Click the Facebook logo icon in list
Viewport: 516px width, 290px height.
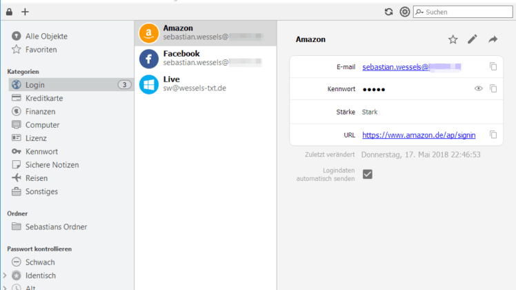tap(149, 59)
